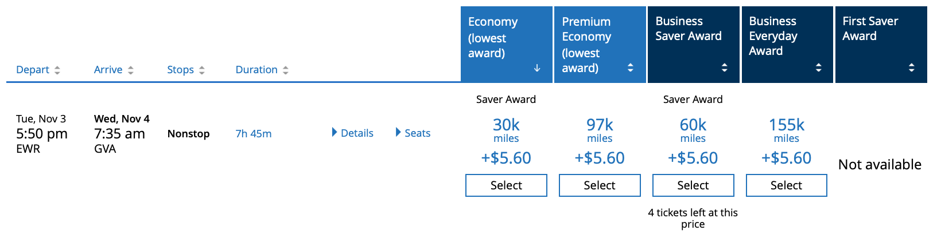Select the 30k miles Economy fare
The height and width of the screenshot is (238, 941).
point(506,185)
